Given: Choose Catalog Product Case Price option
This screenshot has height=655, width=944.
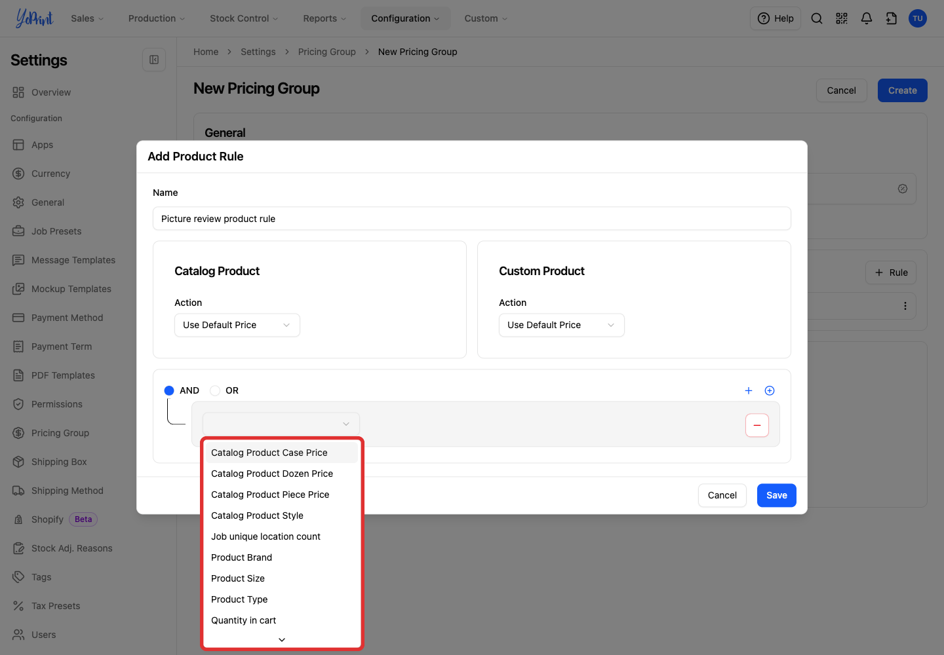Looking at the screenshot, I should [x=282, y=453].
